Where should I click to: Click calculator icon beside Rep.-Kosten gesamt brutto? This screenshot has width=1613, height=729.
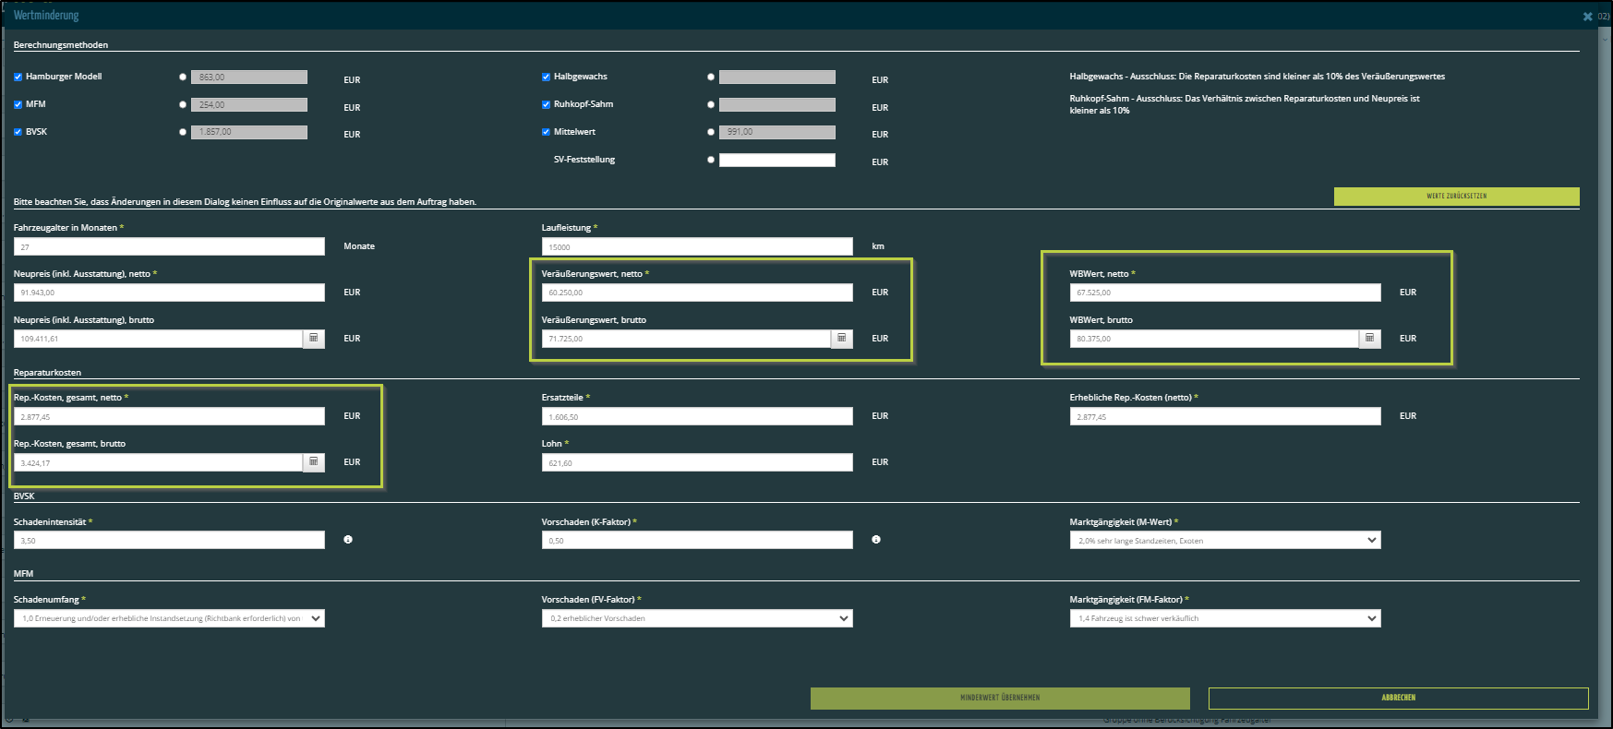314,462
